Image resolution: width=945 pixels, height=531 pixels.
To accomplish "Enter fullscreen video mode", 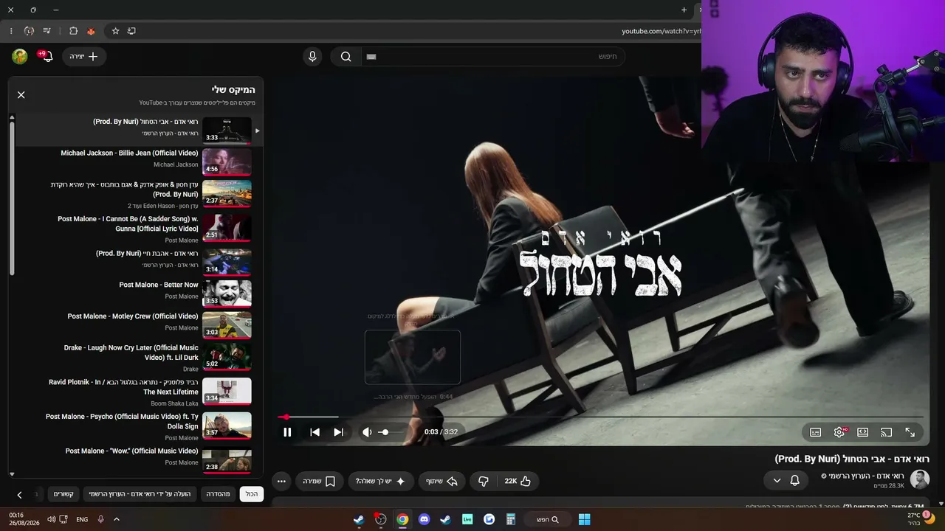I will 910,432.
